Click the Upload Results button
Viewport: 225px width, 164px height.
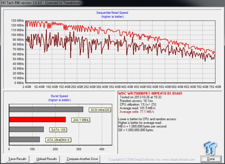tap(46, 159)
